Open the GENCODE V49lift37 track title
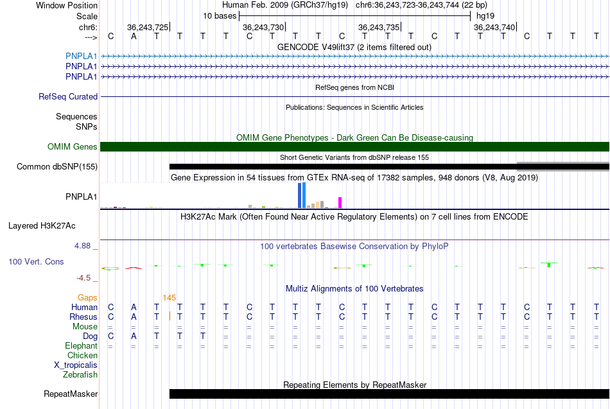Viewport: 610px width, 409px height. (354, 48)
